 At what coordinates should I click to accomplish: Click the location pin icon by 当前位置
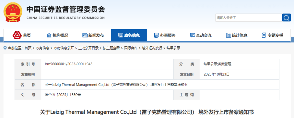point(5,48)
